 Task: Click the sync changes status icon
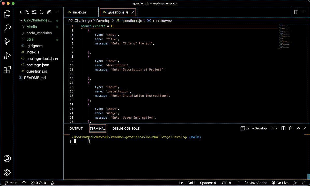(x=24, y=183)
